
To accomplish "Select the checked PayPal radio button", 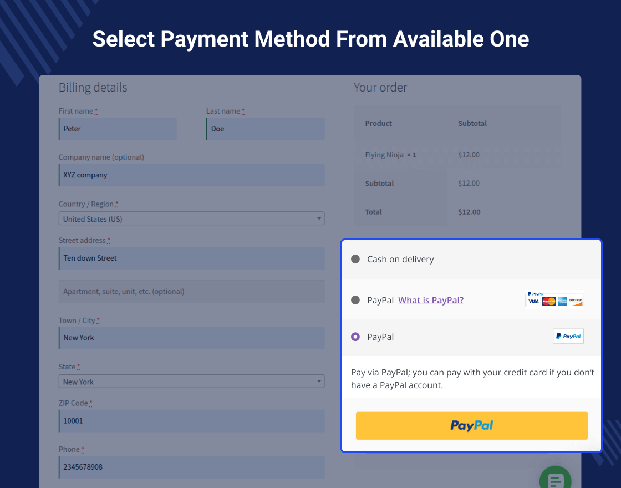I will [x=355, y=337].
